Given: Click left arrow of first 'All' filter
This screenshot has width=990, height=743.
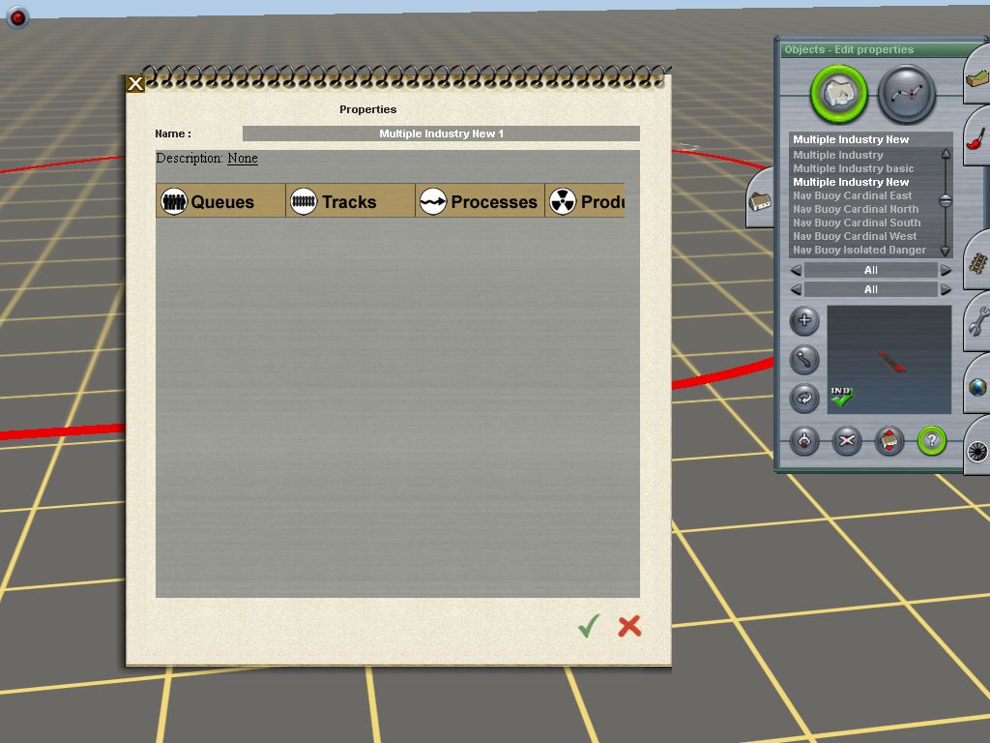Looking at the screenshot, I should [x=797, y=271].
